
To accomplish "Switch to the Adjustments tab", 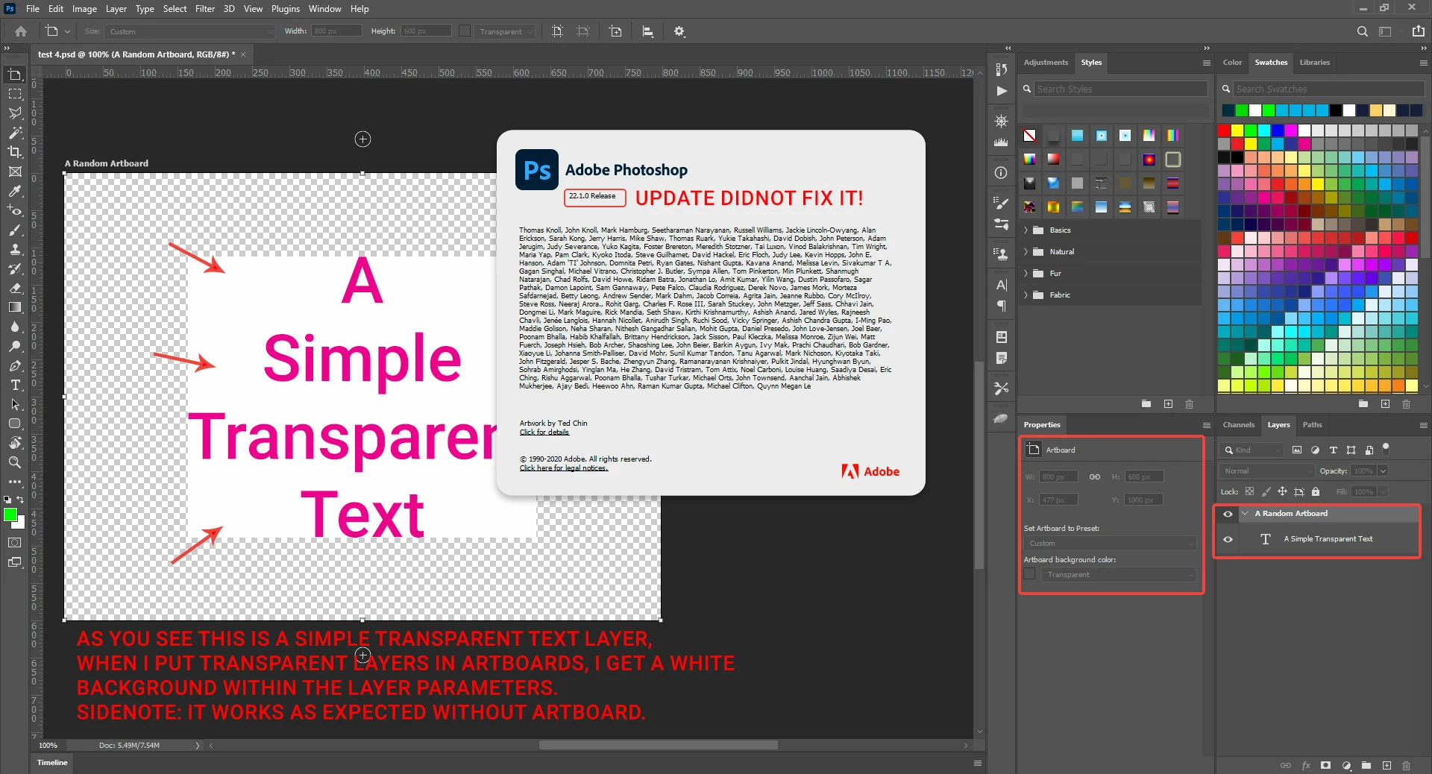I will coord(1046,63).
